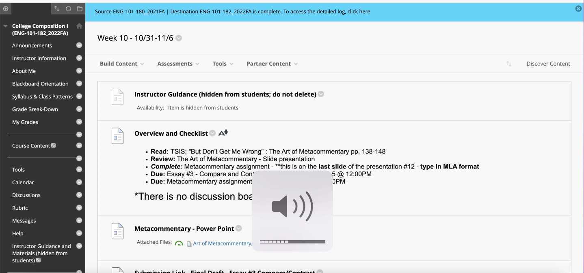
Task: Open Tools in the sidebar menu
Action: point(18,170)
